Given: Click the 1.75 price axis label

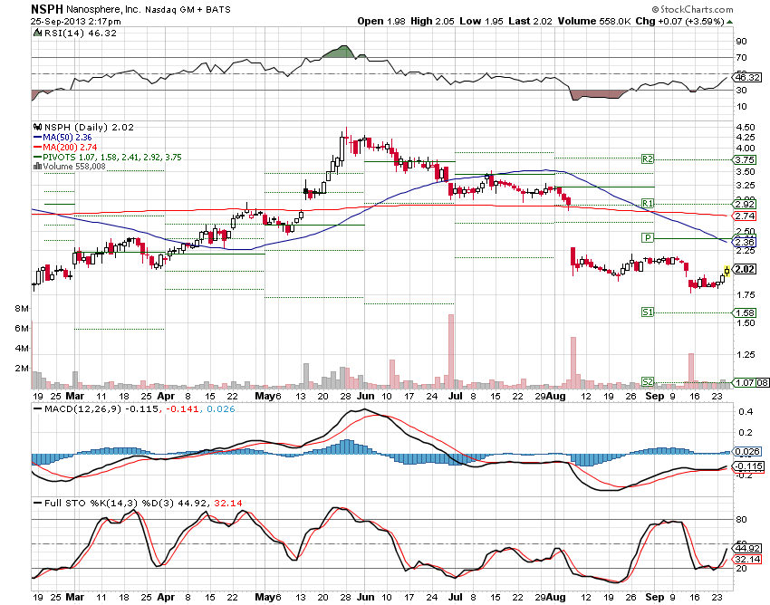Looking at the screenshot, I should coord(746,294).
